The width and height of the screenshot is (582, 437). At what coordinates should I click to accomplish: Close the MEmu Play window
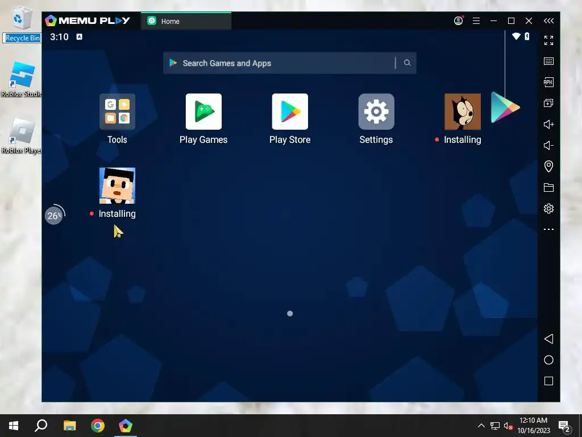click(x=529, y=21)
